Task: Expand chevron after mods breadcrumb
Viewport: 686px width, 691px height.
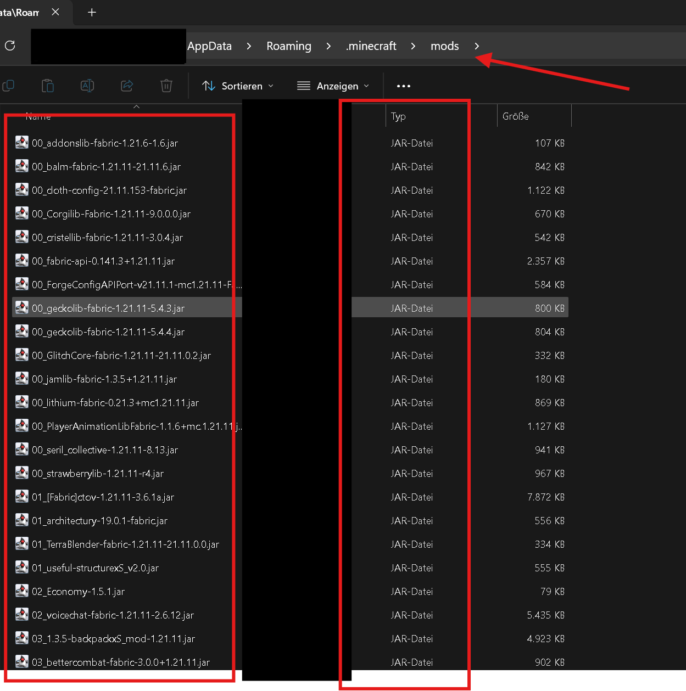Action: (x=477, y=46)
